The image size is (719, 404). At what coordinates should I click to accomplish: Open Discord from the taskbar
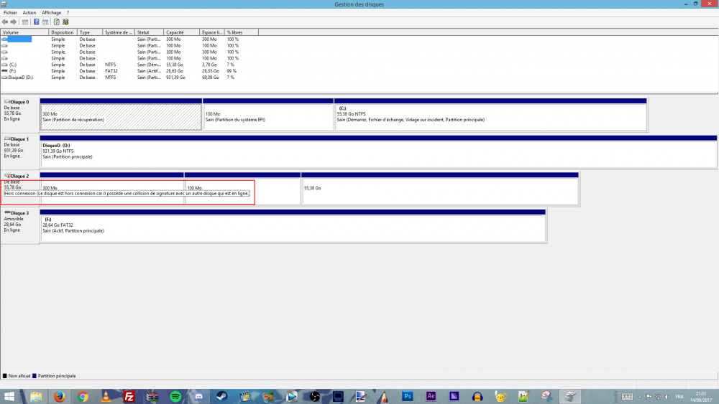coord(198,397)
